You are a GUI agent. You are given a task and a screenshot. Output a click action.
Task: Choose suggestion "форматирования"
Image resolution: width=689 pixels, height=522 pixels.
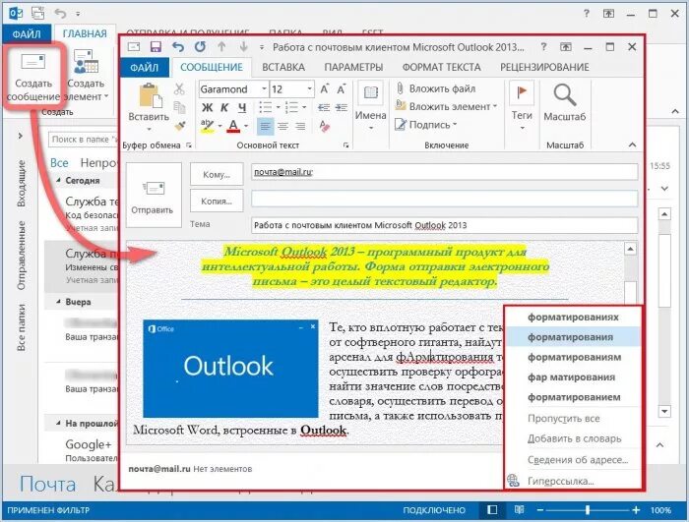coord(573,337)
